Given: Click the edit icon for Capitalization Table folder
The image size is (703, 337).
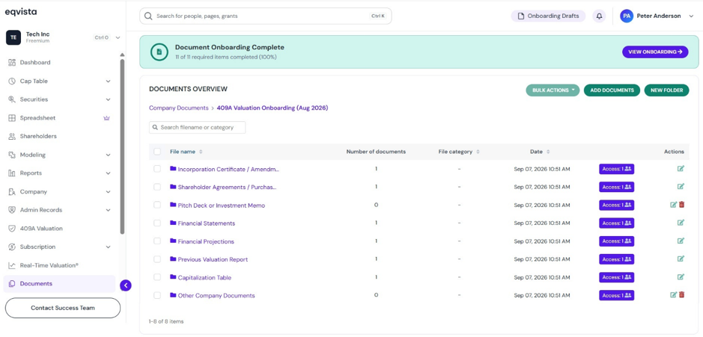Looking at the screenshot, I should [x=681, y=277].
